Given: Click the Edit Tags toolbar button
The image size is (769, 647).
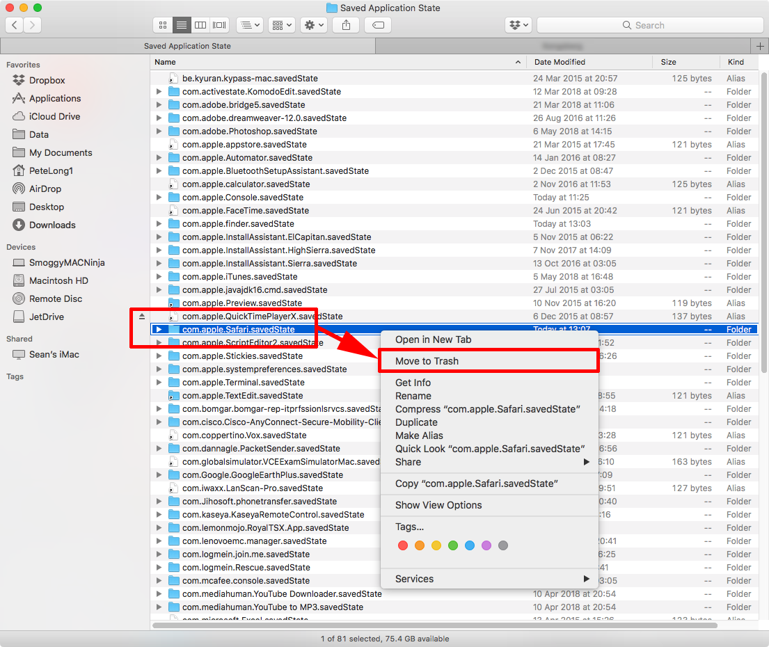Looking at the screenshot, I should pyautogui.click(x=378, y=25).
